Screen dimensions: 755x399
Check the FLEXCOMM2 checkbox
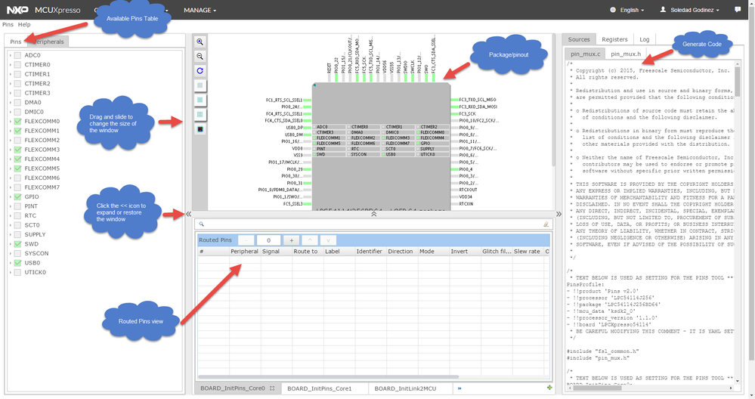[17, 140]
